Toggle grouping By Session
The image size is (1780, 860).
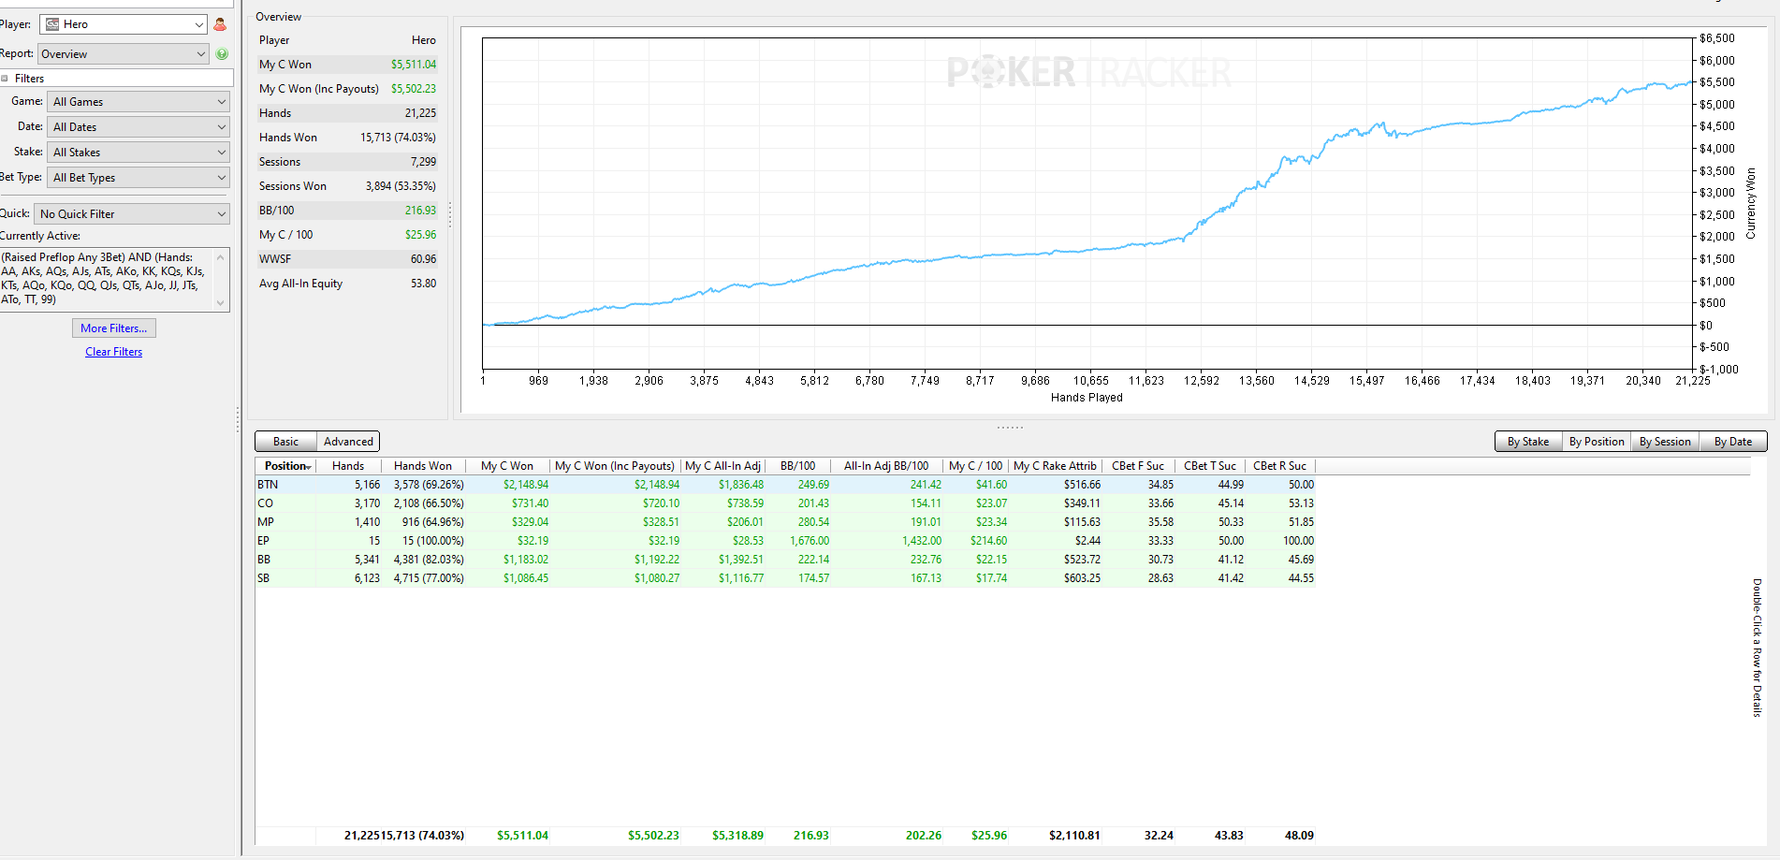click(1665, 442)
